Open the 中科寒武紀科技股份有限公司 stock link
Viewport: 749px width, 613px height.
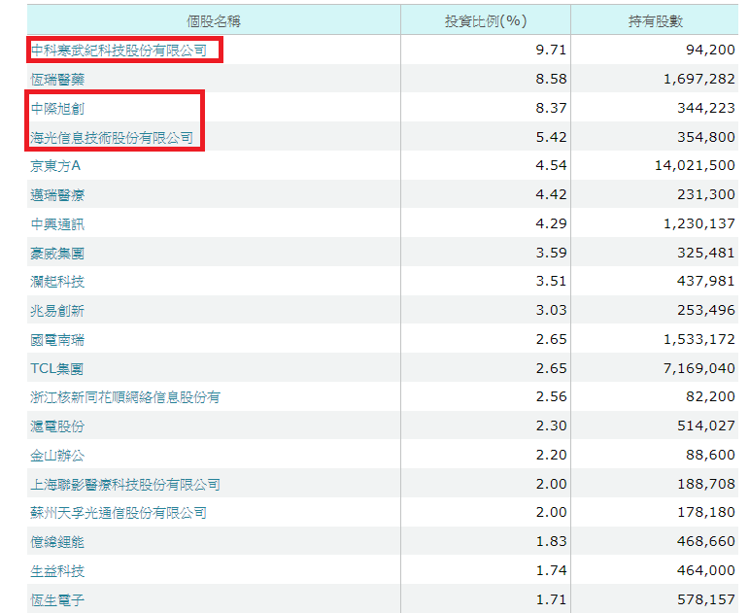tap(119, 51)
